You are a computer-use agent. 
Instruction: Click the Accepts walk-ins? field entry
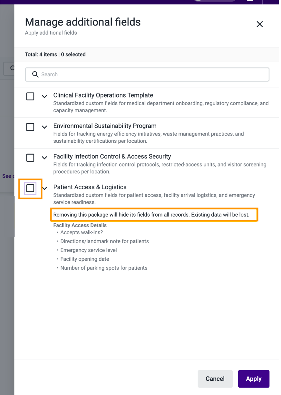point(82,232)
